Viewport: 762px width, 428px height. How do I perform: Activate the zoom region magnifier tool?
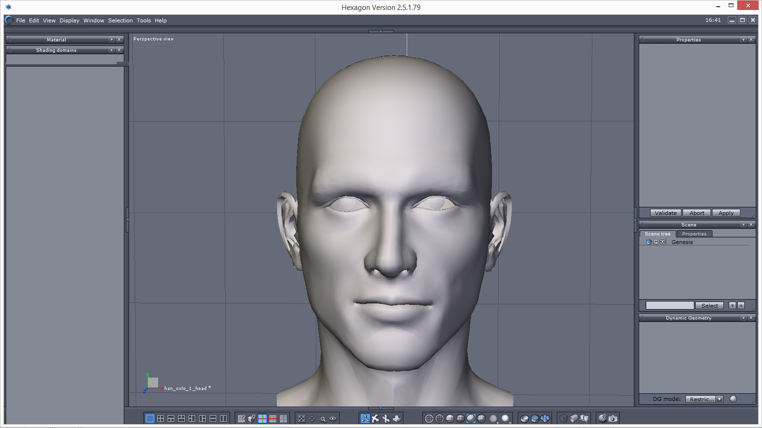(x=322, y=418)
